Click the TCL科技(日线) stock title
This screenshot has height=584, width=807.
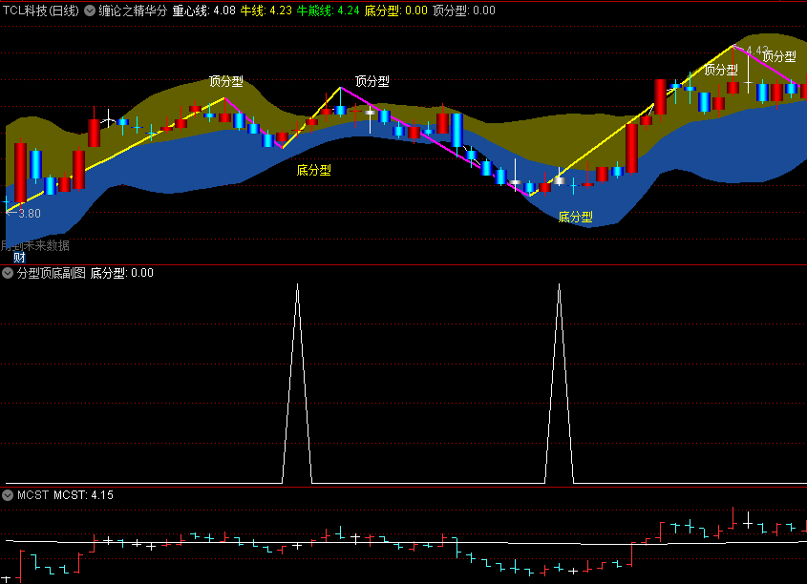coord(41,10)
